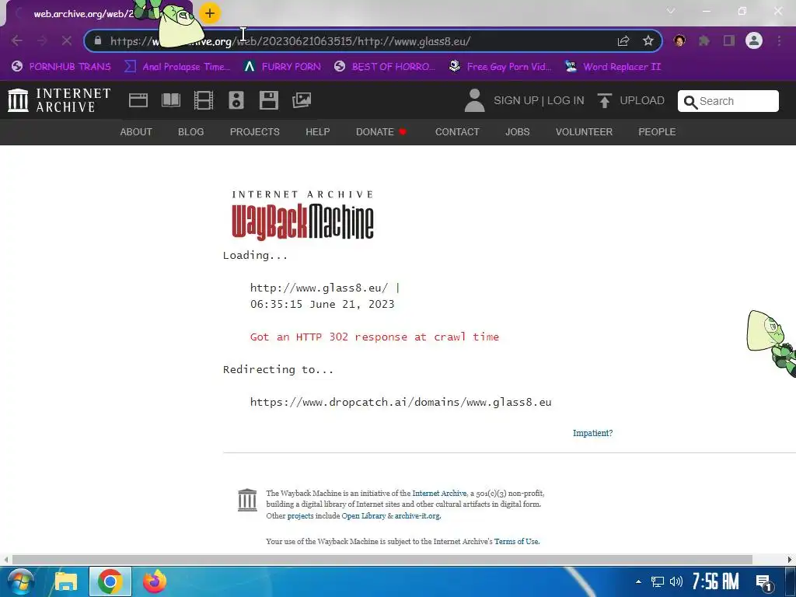Open the Extensions puzzle icon

tap(704, 40)
